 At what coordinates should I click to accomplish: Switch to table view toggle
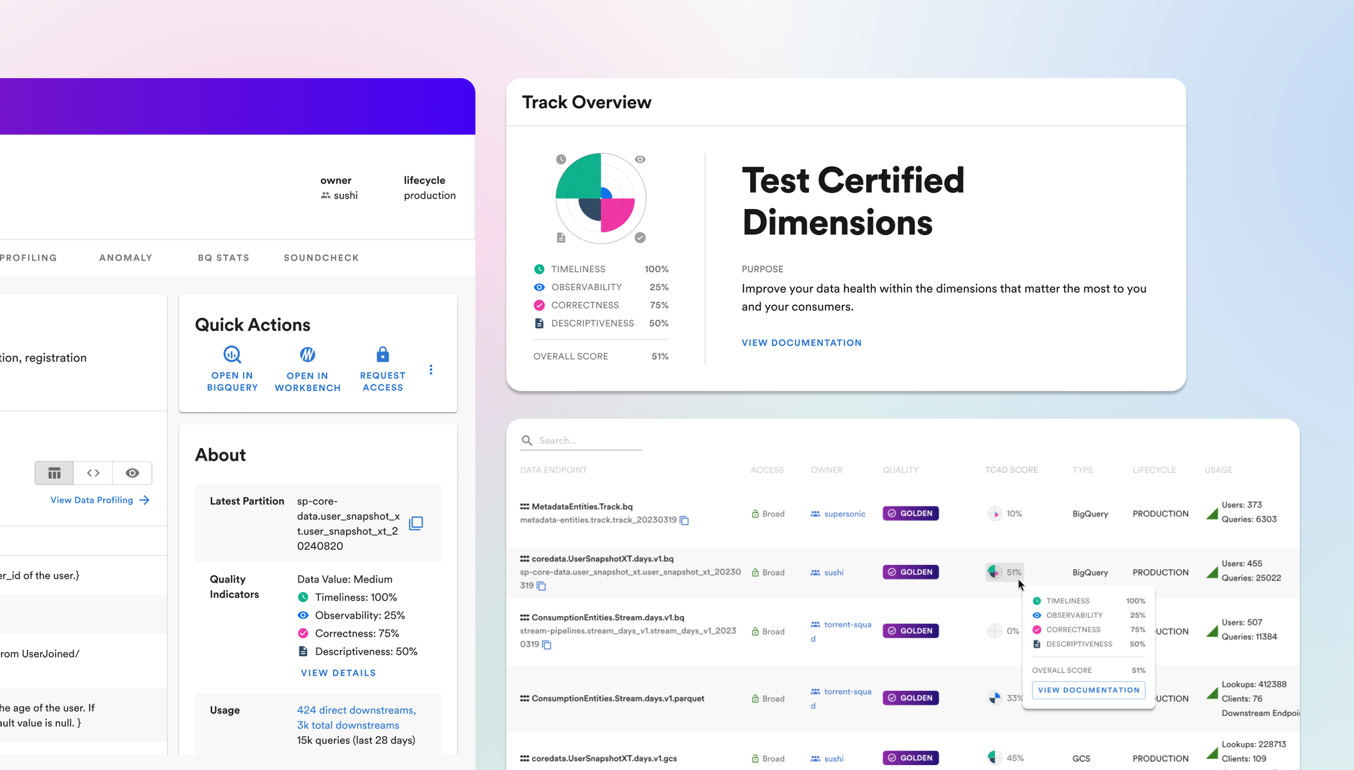pyautogui.click(x=54, y=473)
